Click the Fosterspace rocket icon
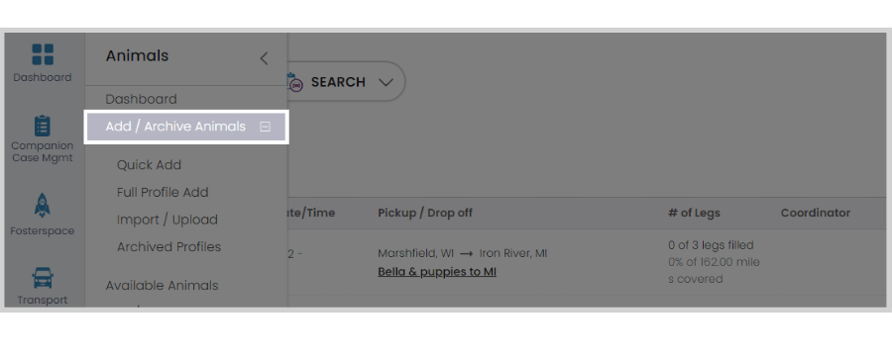This screenshot has height=356, width=892. (x=42, y=205)
